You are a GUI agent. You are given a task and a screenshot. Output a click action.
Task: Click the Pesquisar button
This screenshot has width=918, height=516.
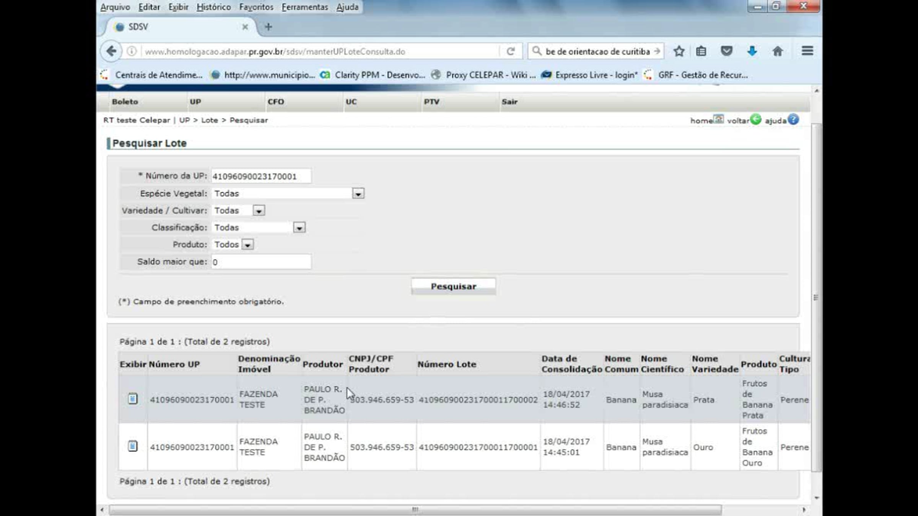[454, 286]
